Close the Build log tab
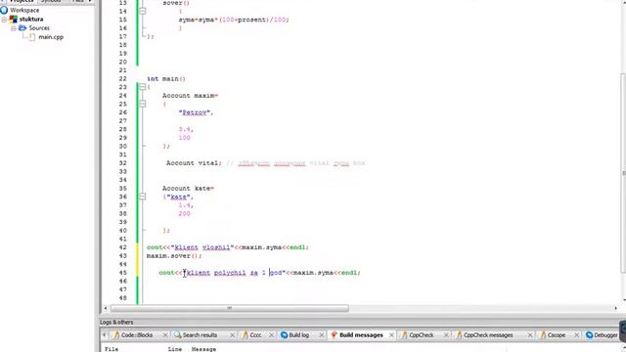This screenshot has width=626, height=352. pos(322,335)
